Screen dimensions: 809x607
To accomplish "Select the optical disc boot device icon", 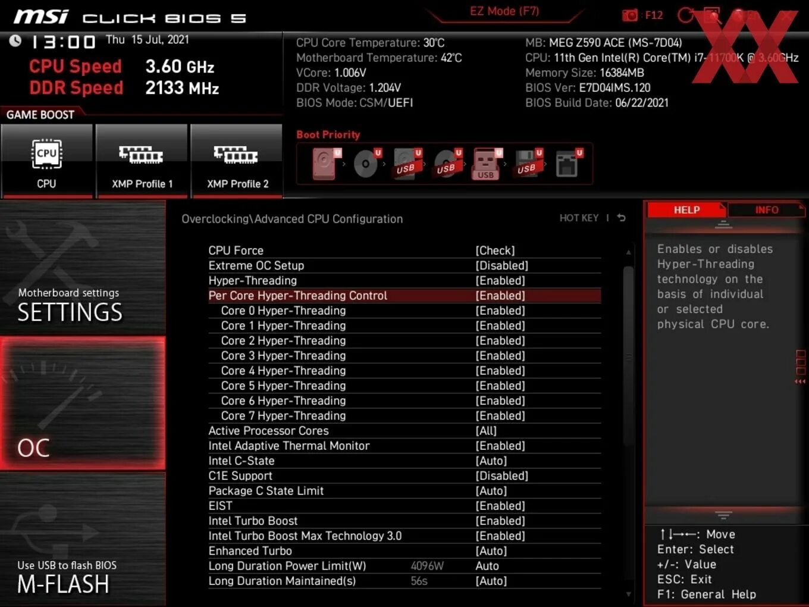I will tap(367, 164).
